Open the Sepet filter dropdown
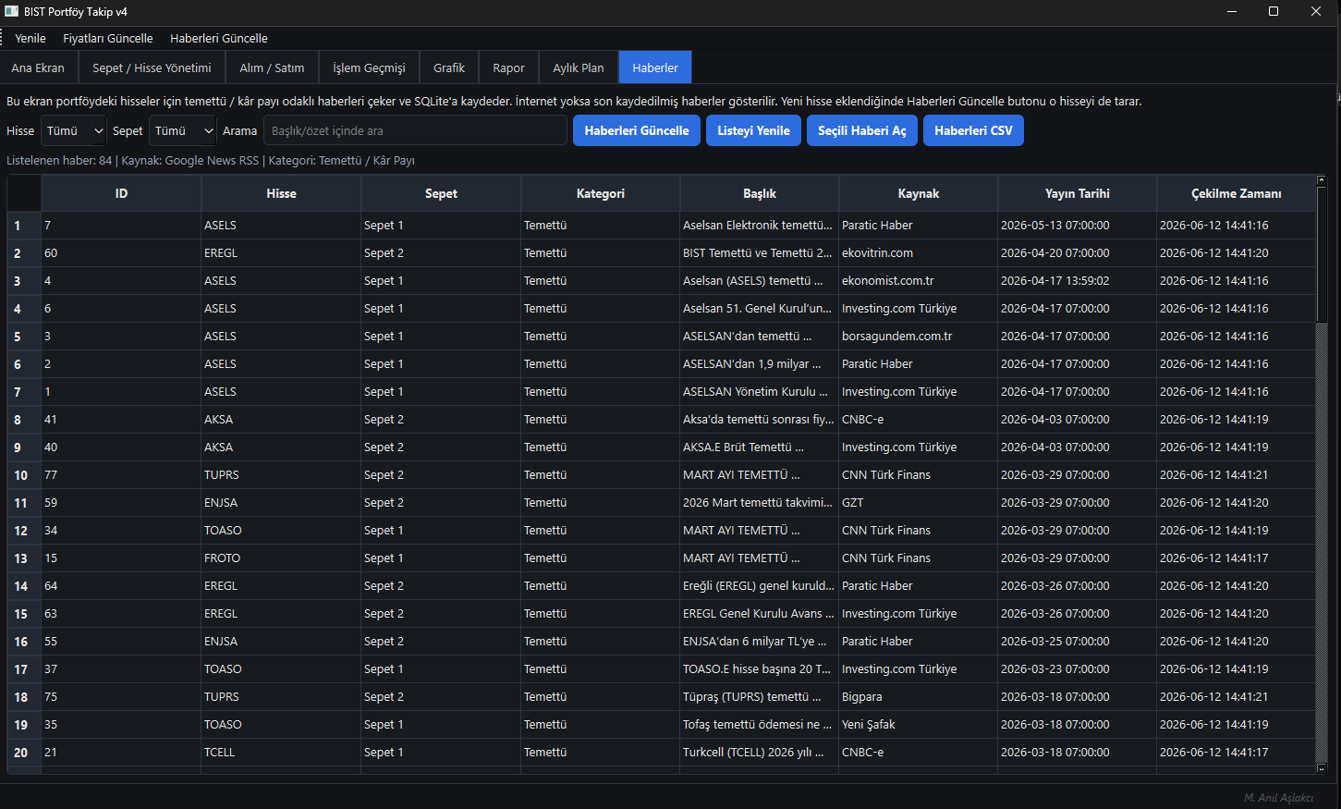1341x809 pixels. pyautogui.click(x=182, y=130)
